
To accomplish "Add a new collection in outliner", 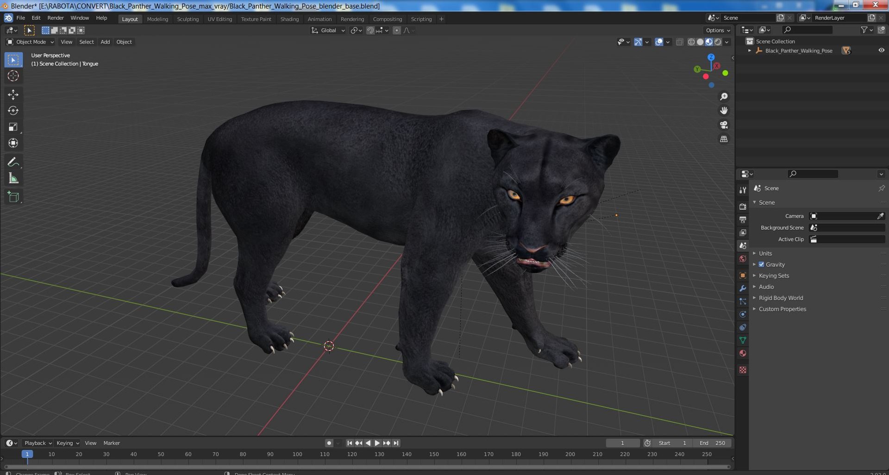I will point(881,30).
